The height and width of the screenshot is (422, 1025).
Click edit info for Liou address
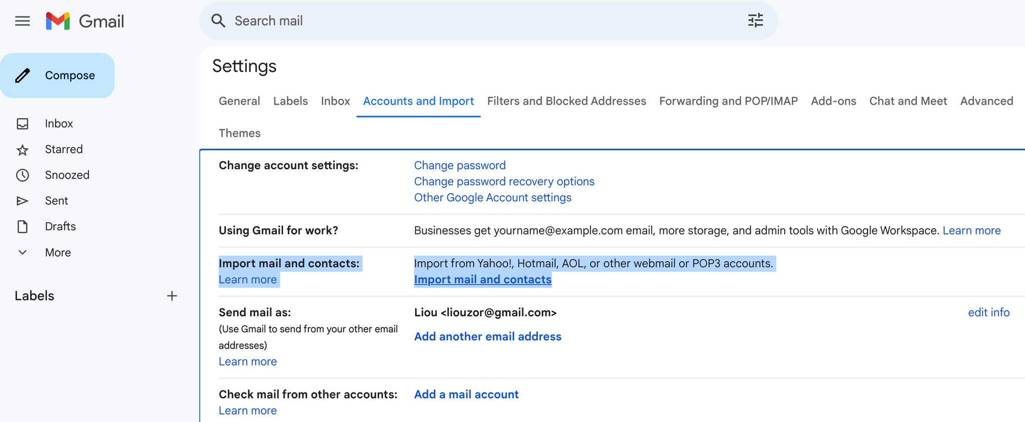pos(988,312)
